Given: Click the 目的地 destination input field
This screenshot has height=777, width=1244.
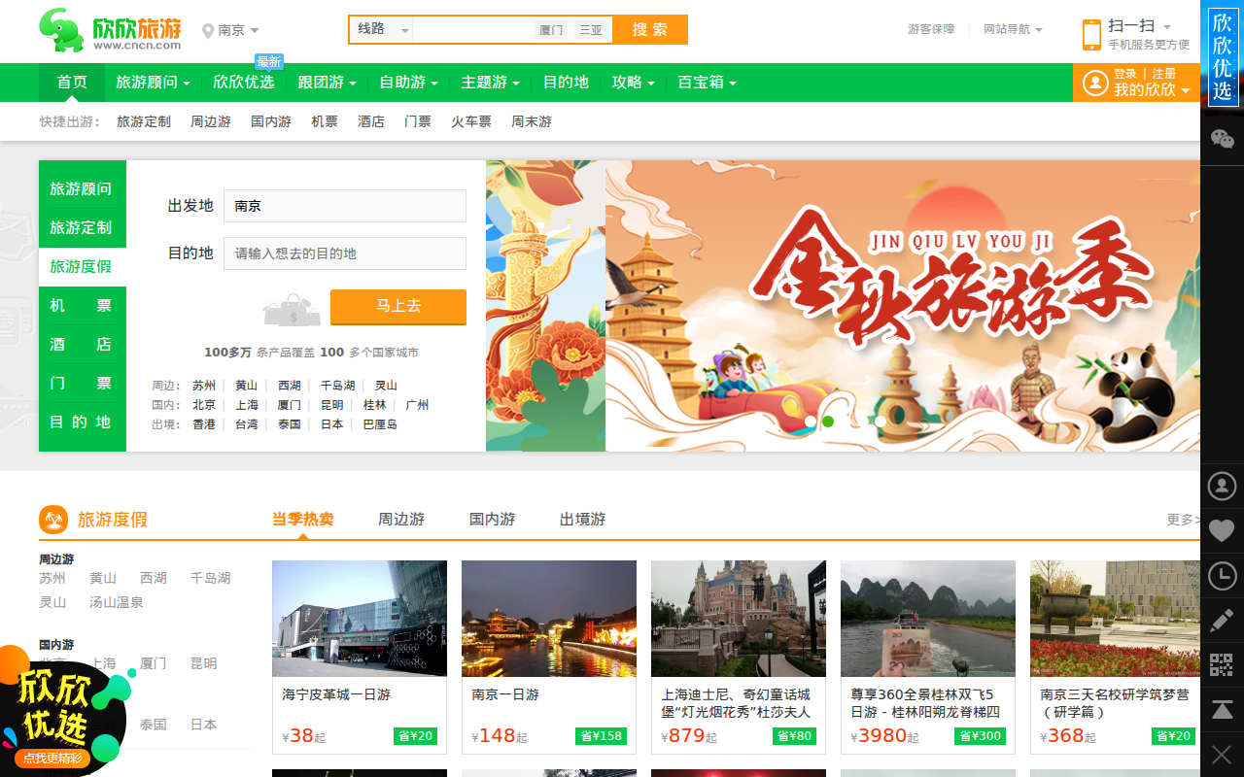Looking at the screenshot, I should click(344, 253).
